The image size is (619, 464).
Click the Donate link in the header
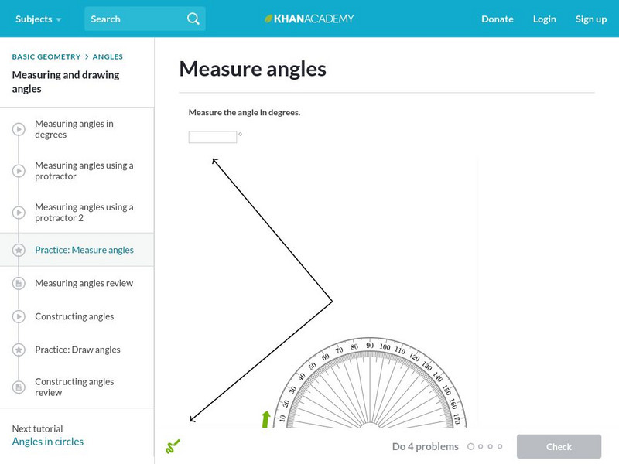point(497,19)
